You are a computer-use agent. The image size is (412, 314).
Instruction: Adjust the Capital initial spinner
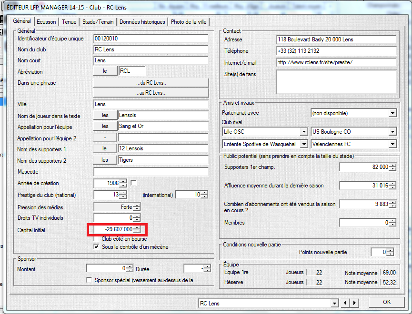[137, 229]
